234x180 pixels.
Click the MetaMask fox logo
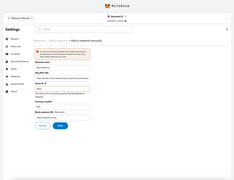108,6
